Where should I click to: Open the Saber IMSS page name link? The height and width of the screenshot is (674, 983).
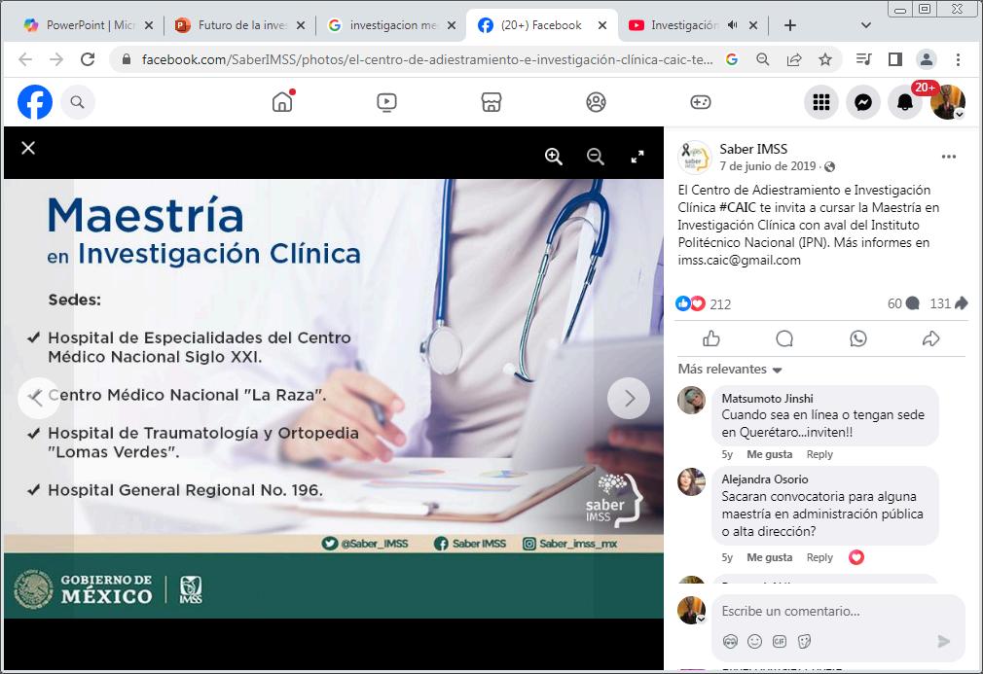click(x=753, y=149)
